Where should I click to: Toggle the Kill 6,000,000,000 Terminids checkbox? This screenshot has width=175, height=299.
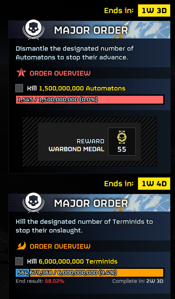19,261
